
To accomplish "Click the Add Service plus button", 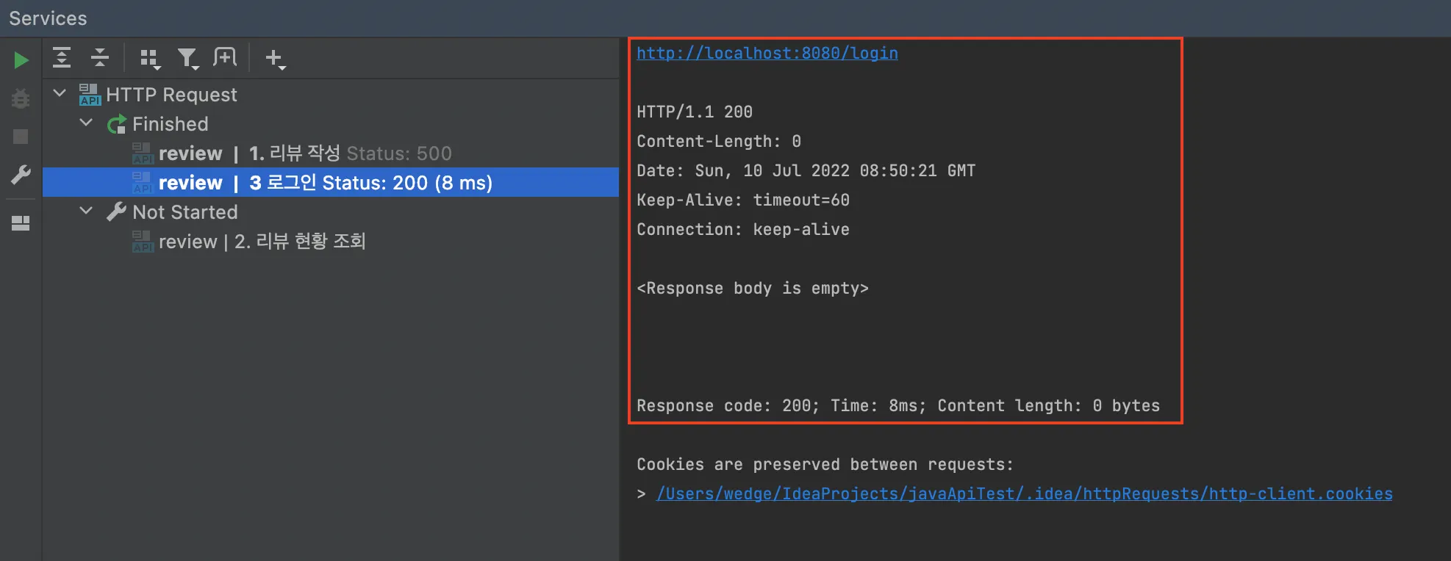I will 275,58.
